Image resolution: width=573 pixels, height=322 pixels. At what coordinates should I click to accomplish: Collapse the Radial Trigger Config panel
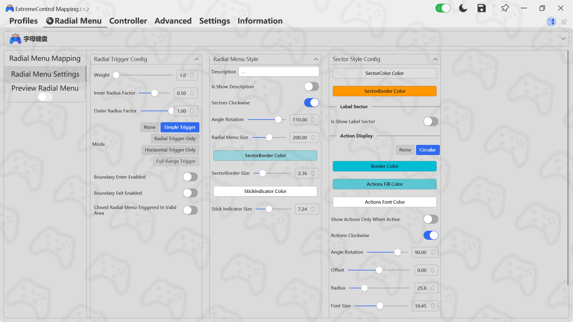point(197,59)
